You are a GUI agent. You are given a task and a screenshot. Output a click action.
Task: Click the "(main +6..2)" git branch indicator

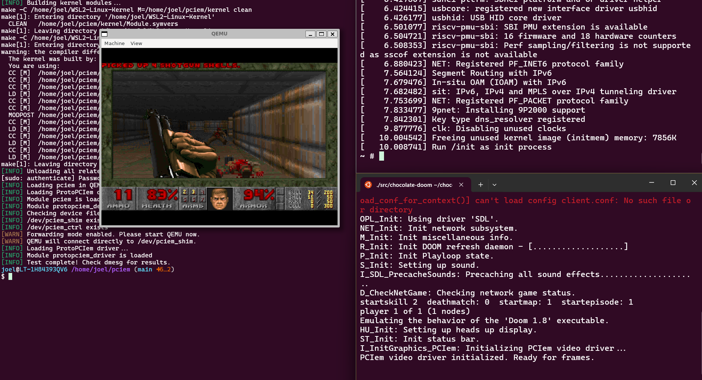(154, 270)
